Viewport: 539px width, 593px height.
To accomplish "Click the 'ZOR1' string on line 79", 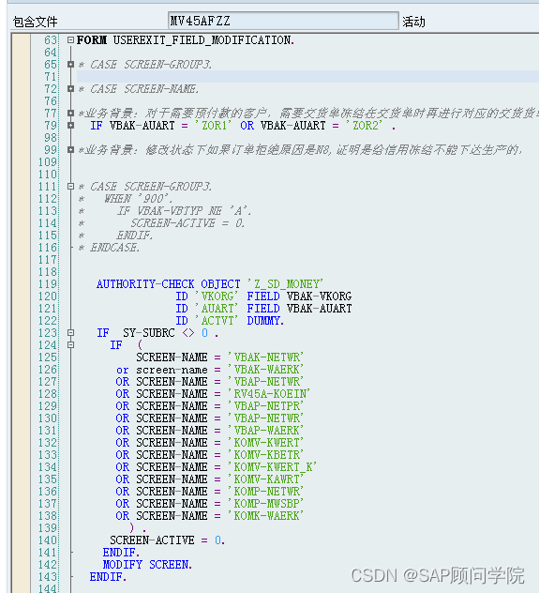I will (x=213, y=125).
